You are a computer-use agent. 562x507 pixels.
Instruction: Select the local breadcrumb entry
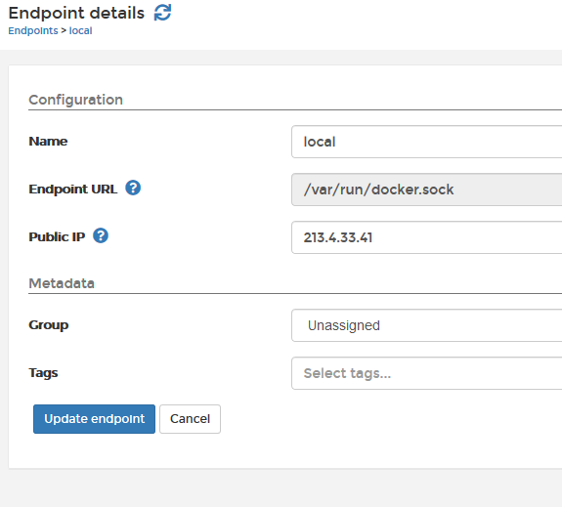click(81, 31)
